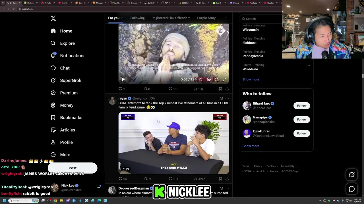The height and width of the screenshot is (204, 364).
Task: Open the floating messages chat bubble button
Action: [x=352, y=189]
